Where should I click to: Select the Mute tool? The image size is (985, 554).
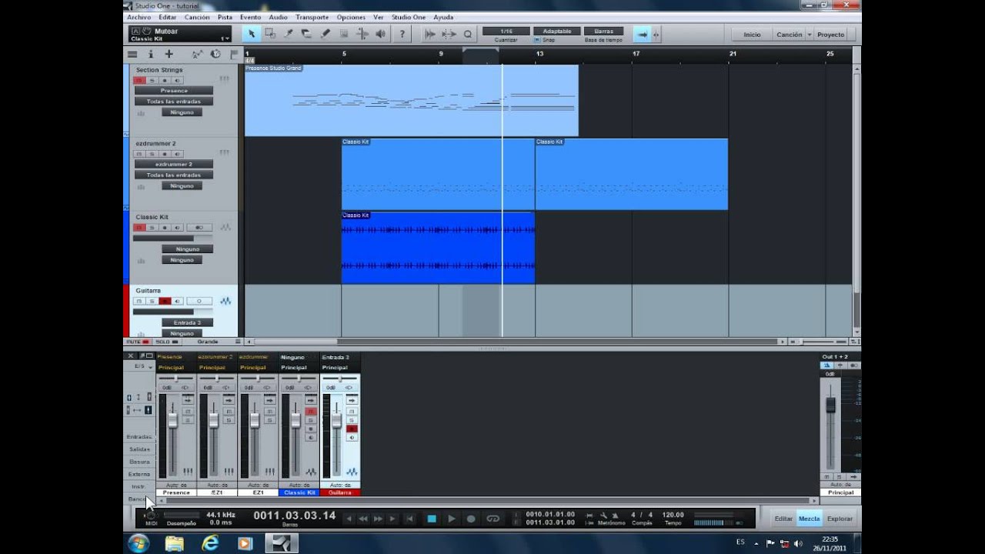coord(343,34)
